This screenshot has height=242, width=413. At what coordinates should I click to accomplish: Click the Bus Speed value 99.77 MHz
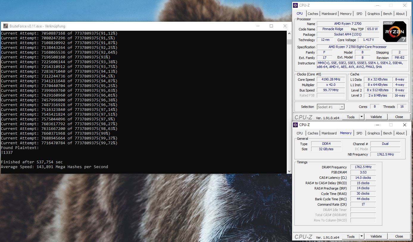[x=331, y=90]
